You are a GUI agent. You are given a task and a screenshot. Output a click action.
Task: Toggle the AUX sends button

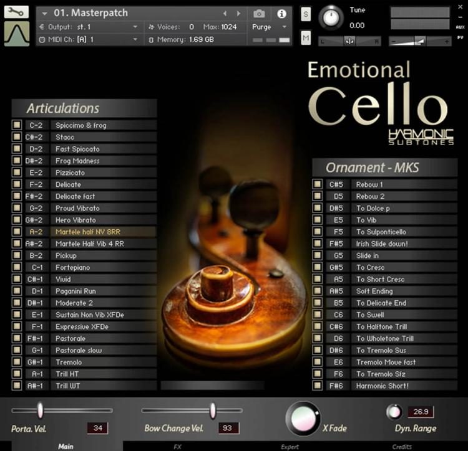pyautogui.click(x=460, y=27)
